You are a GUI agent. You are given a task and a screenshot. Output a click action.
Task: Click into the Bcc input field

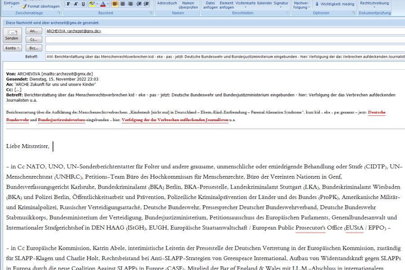[x=225, y=48]
